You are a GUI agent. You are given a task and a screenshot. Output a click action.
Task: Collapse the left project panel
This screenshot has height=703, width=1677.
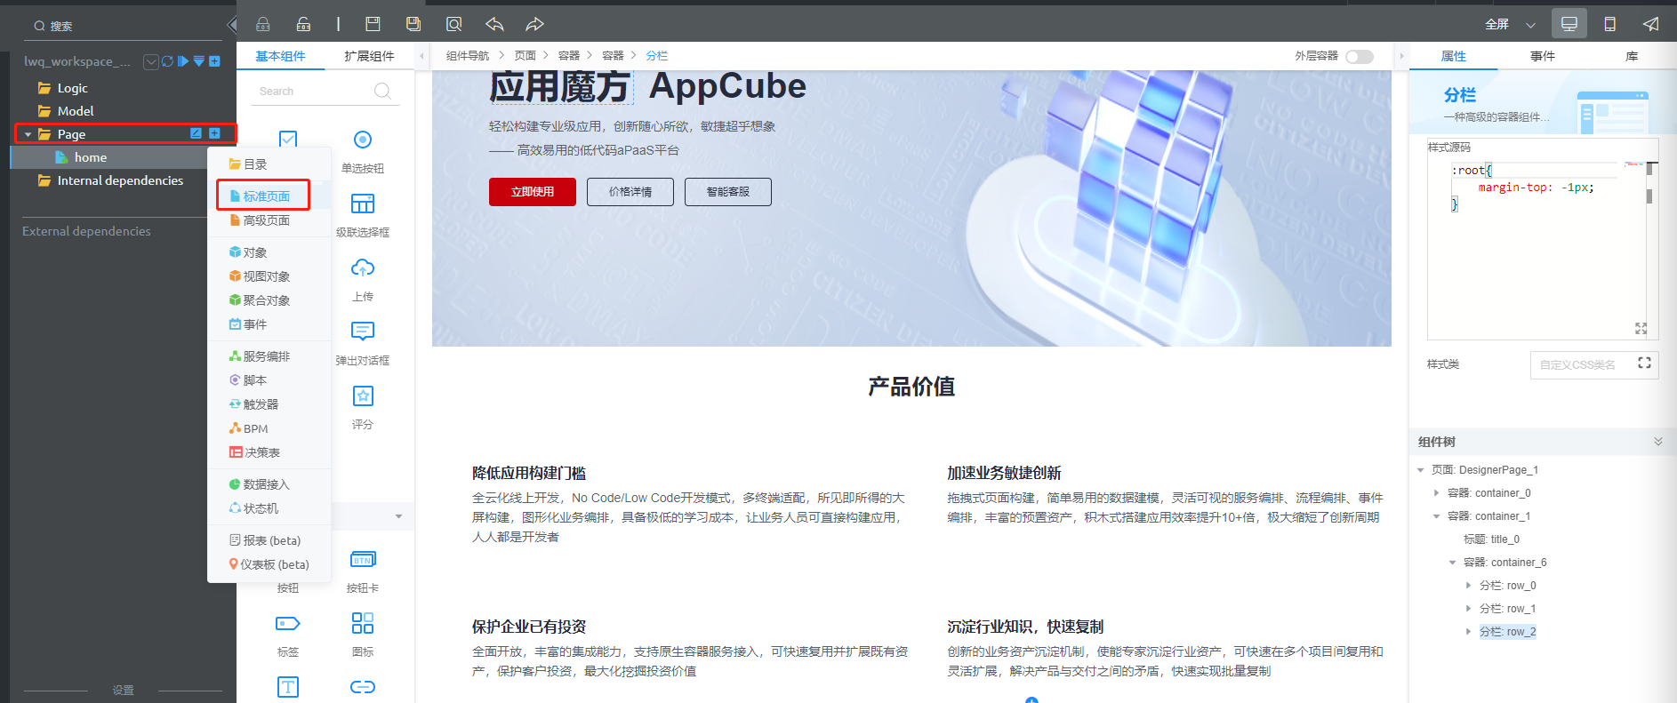coord(232,25)
